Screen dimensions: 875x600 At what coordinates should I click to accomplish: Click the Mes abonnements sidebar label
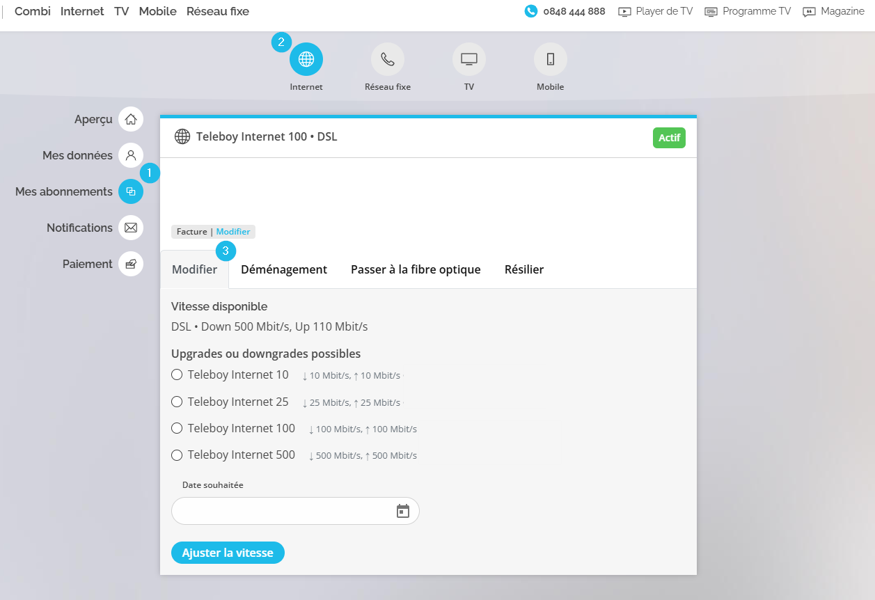coord(64,191)
